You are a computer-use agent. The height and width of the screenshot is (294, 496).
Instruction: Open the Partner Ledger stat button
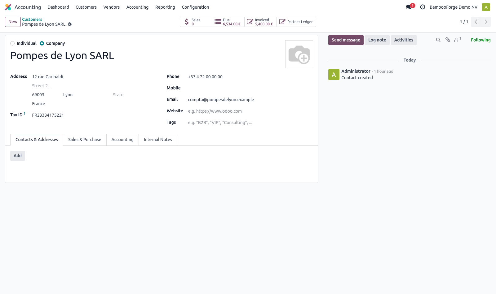tap(296, 22)
